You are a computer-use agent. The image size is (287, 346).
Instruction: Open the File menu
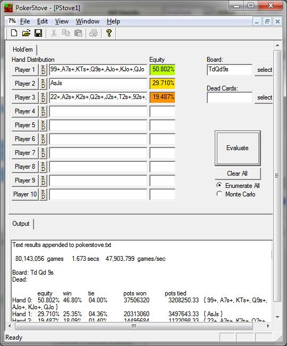[x=25, y=21]
